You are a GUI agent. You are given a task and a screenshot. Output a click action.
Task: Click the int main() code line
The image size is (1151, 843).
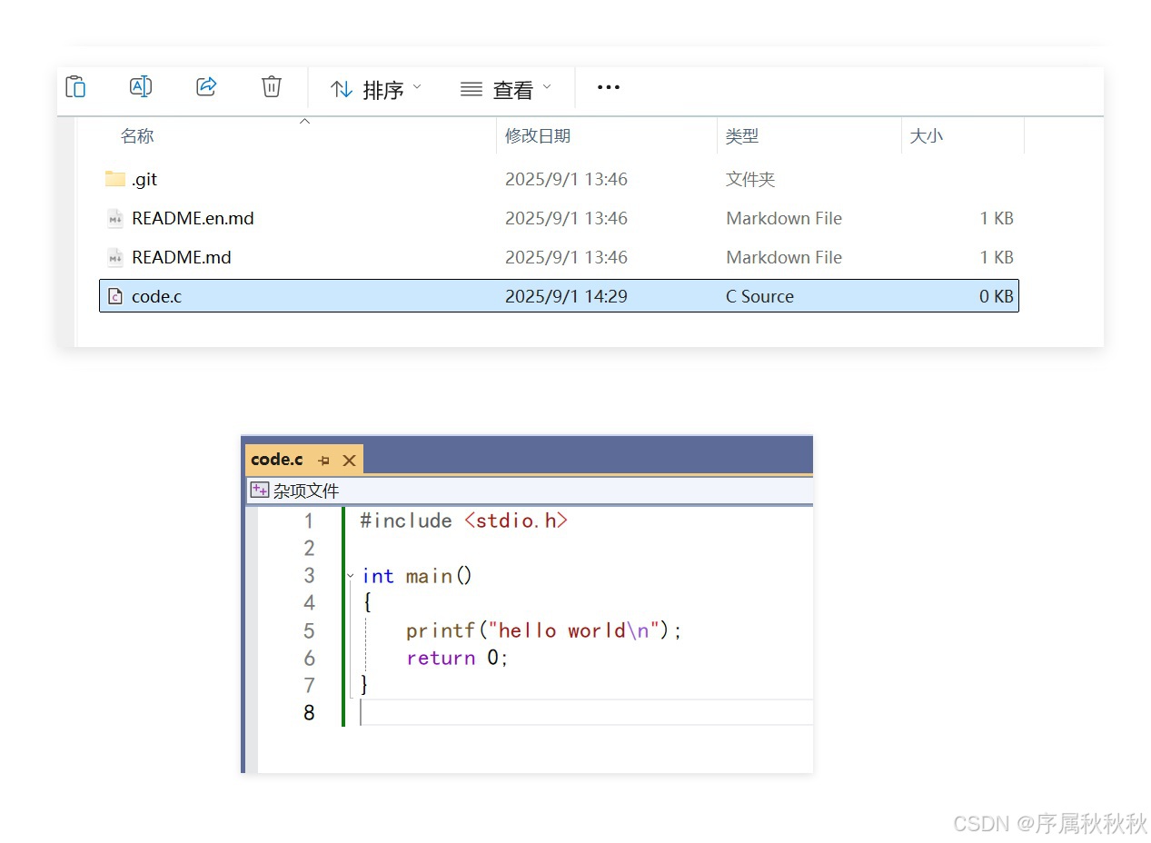point(417,576)
